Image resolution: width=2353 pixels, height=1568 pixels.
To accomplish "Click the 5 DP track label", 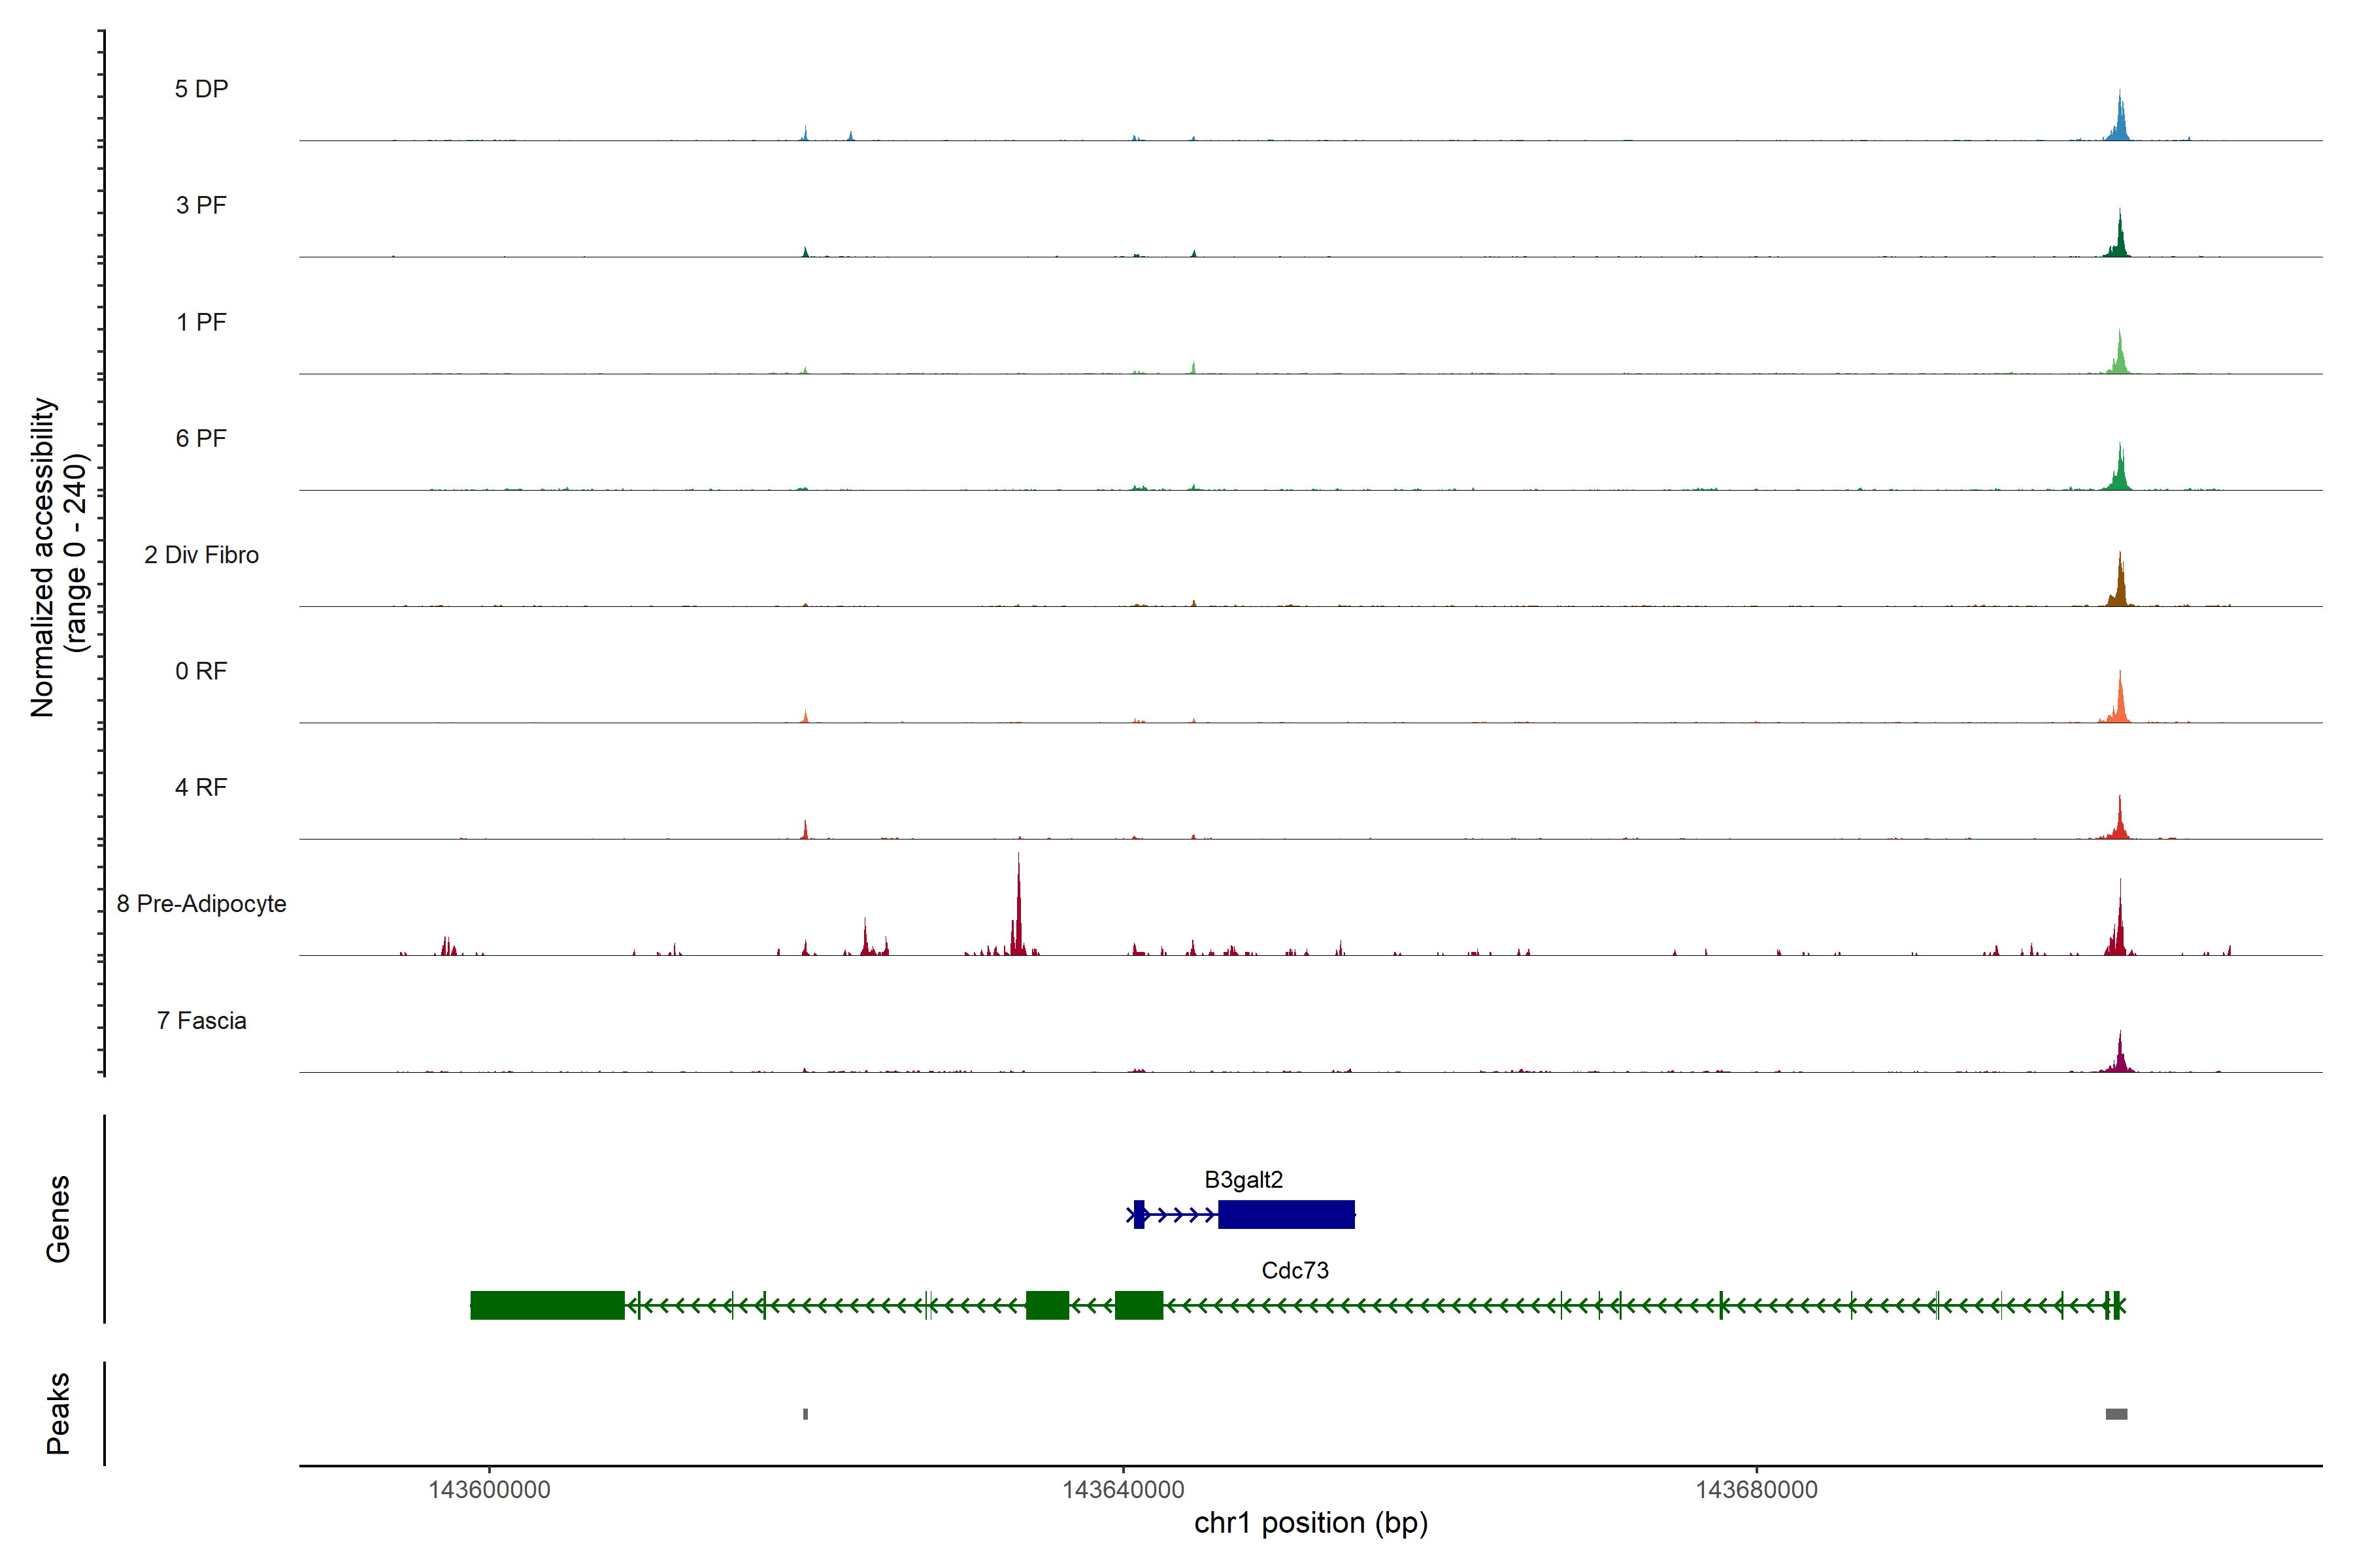I will click(201, 89).
